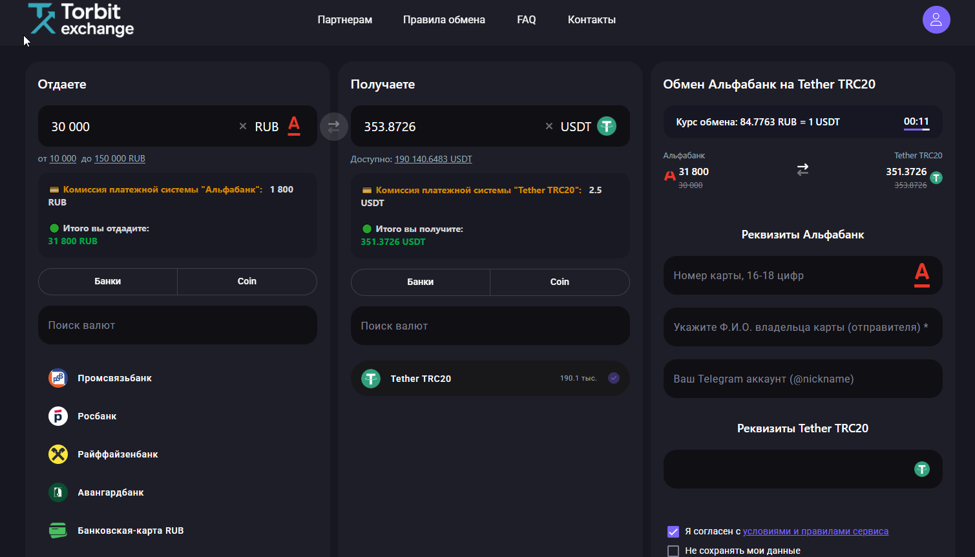
Task: Click the Promsvyazbank icon
Action: pos(58,378)
